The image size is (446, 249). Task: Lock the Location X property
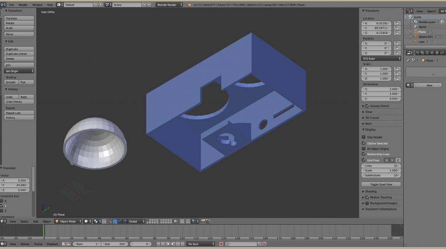397,23
